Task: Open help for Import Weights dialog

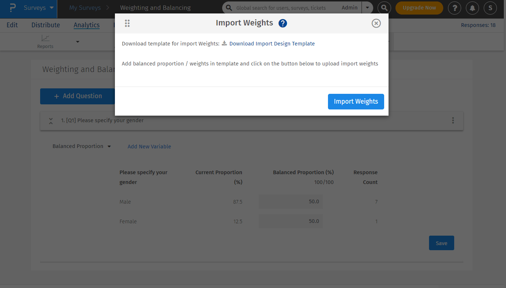Action: click(x=282, y=23)
